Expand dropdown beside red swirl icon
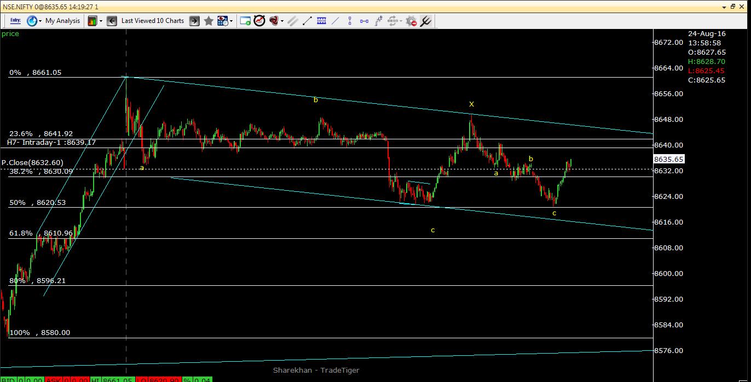 (282, 21)
